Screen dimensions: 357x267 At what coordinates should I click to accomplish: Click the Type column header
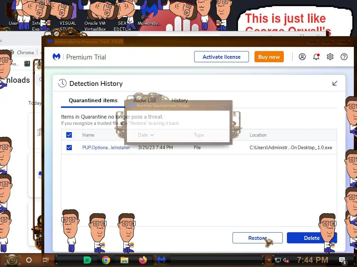pos(199,135)
